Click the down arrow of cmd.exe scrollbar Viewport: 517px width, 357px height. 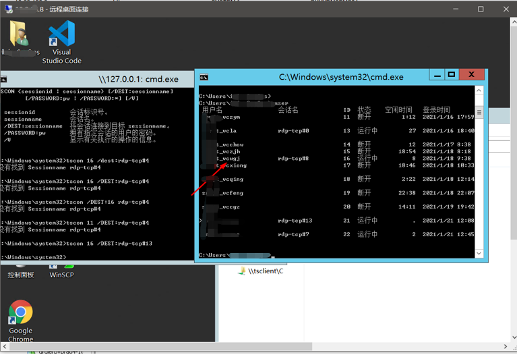(x=479, y=254)
